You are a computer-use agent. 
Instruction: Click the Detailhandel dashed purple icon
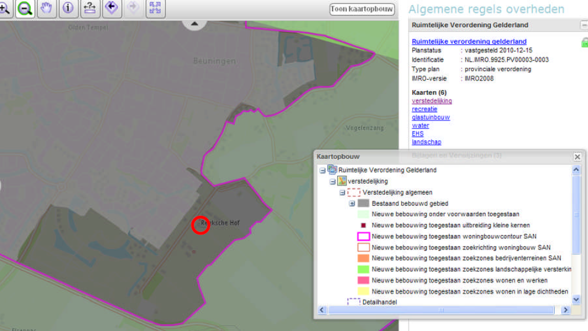[353, 302]
